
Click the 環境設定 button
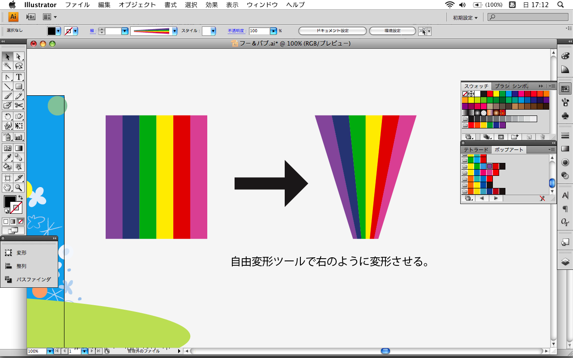[393, 31]
